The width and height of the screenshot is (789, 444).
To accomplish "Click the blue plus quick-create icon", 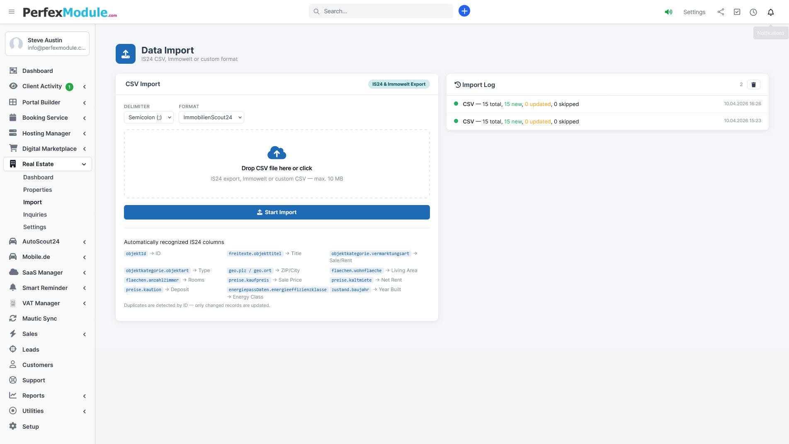I will pyautogui.click(x=464, y=11).
